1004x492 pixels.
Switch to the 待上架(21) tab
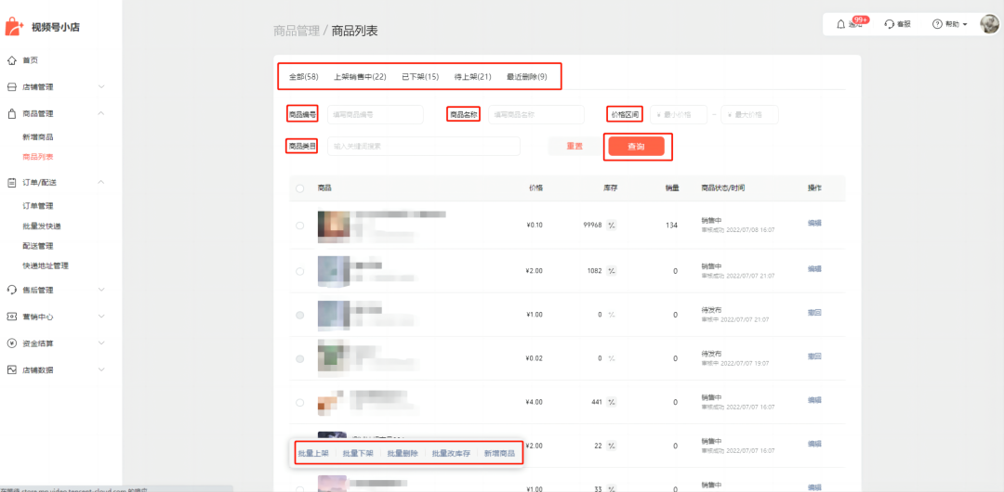pos(472,77)
